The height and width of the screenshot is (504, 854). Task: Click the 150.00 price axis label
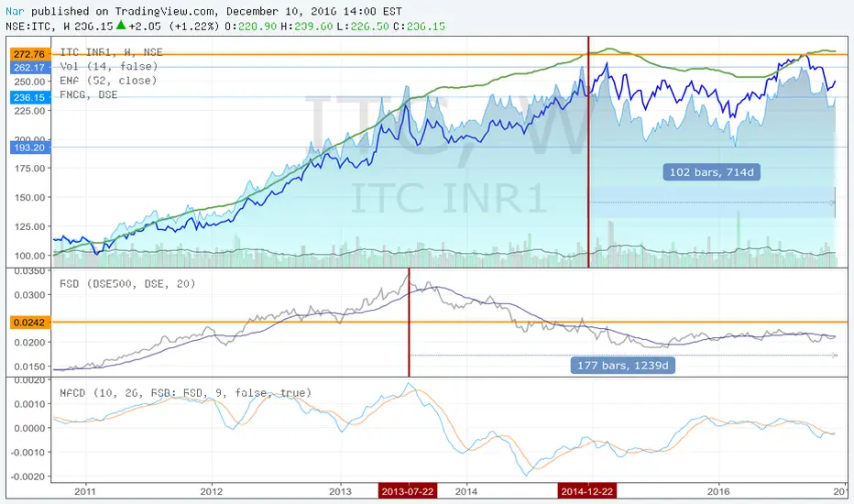tap(30, 197)
